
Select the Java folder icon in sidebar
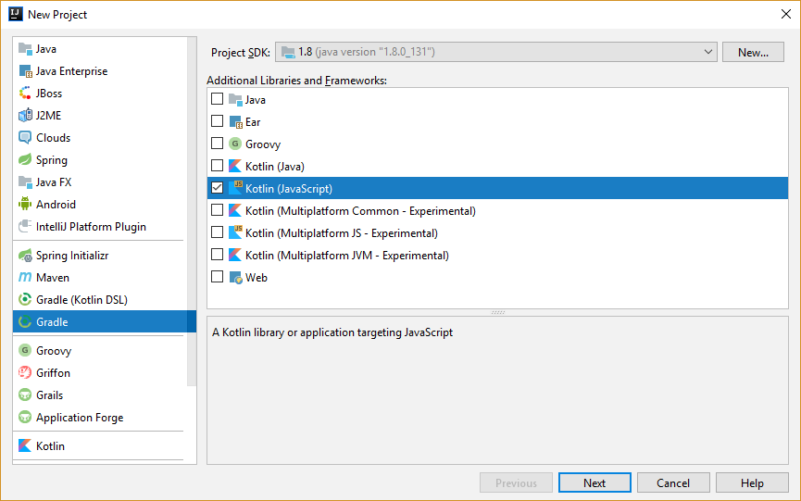pyautogui.click(x=25, y=49)
